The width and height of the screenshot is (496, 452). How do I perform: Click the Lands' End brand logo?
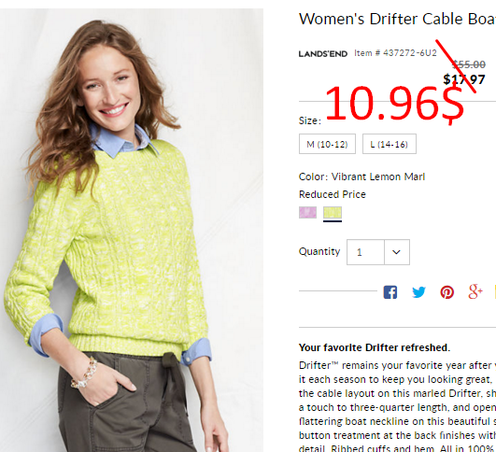click(322, 54)
